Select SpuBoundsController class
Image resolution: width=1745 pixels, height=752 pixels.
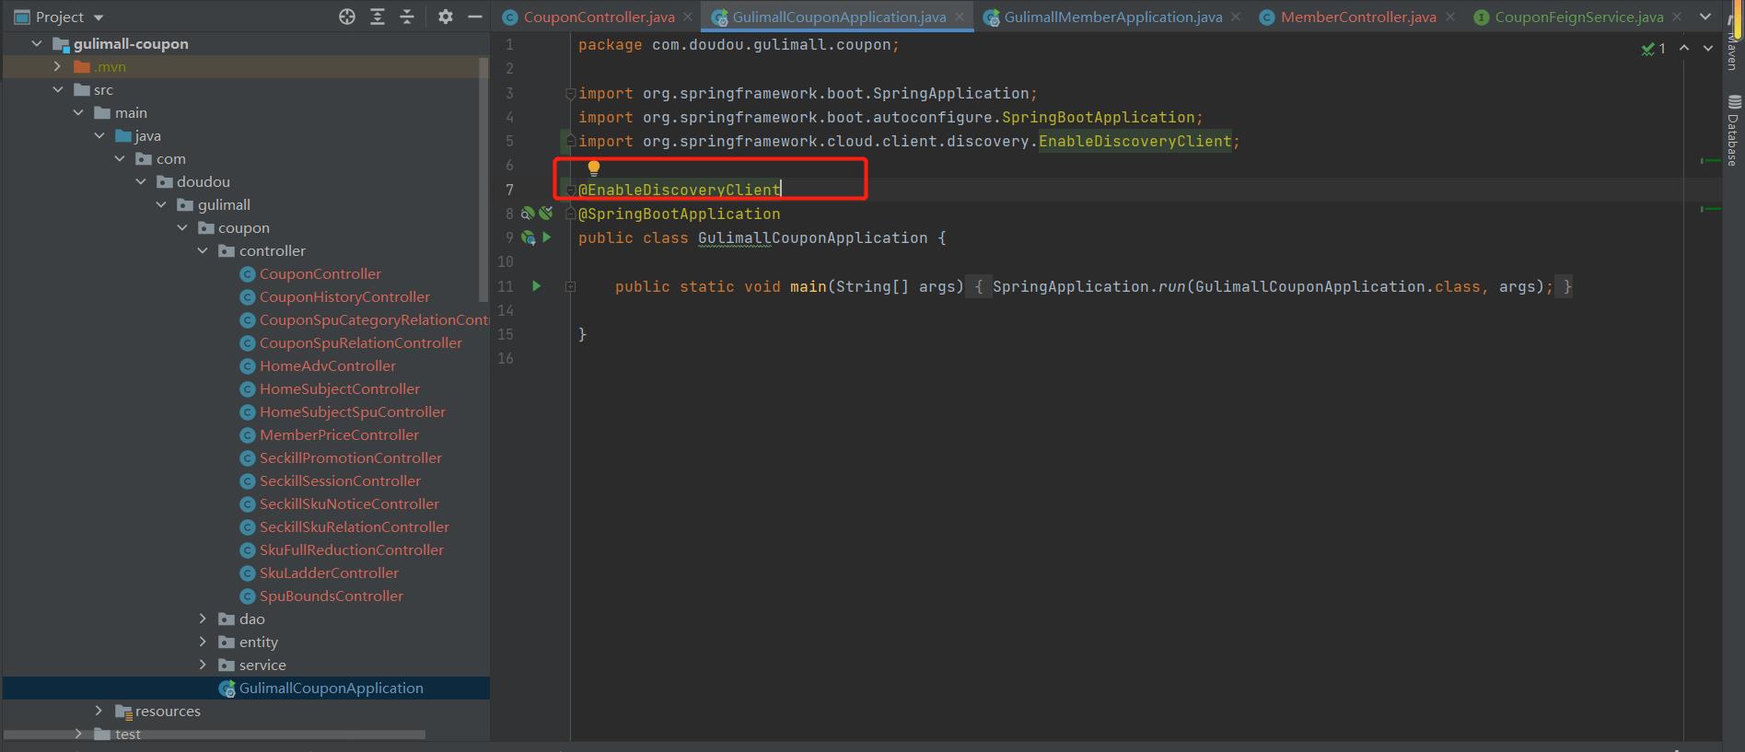pyautogui.click(x=331, y=596)
